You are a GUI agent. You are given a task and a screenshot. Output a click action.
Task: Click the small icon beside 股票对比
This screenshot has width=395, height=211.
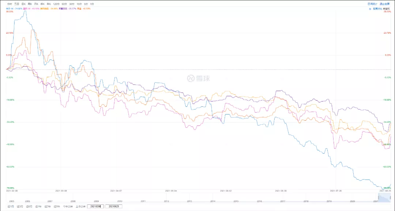[x=369, y=8]
